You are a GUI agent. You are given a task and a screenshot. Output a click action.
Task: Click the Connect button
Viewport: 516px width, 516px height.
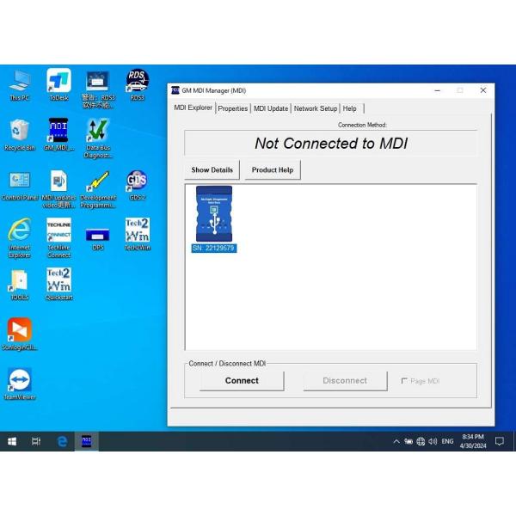coord(242,380)
